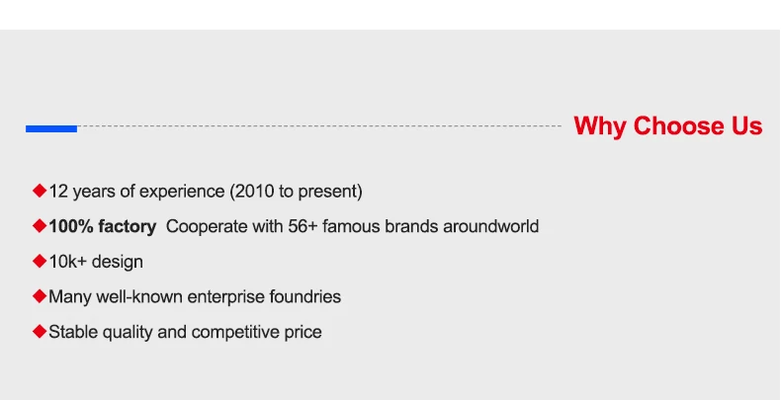Click the word aroundworld

point(490,226)
